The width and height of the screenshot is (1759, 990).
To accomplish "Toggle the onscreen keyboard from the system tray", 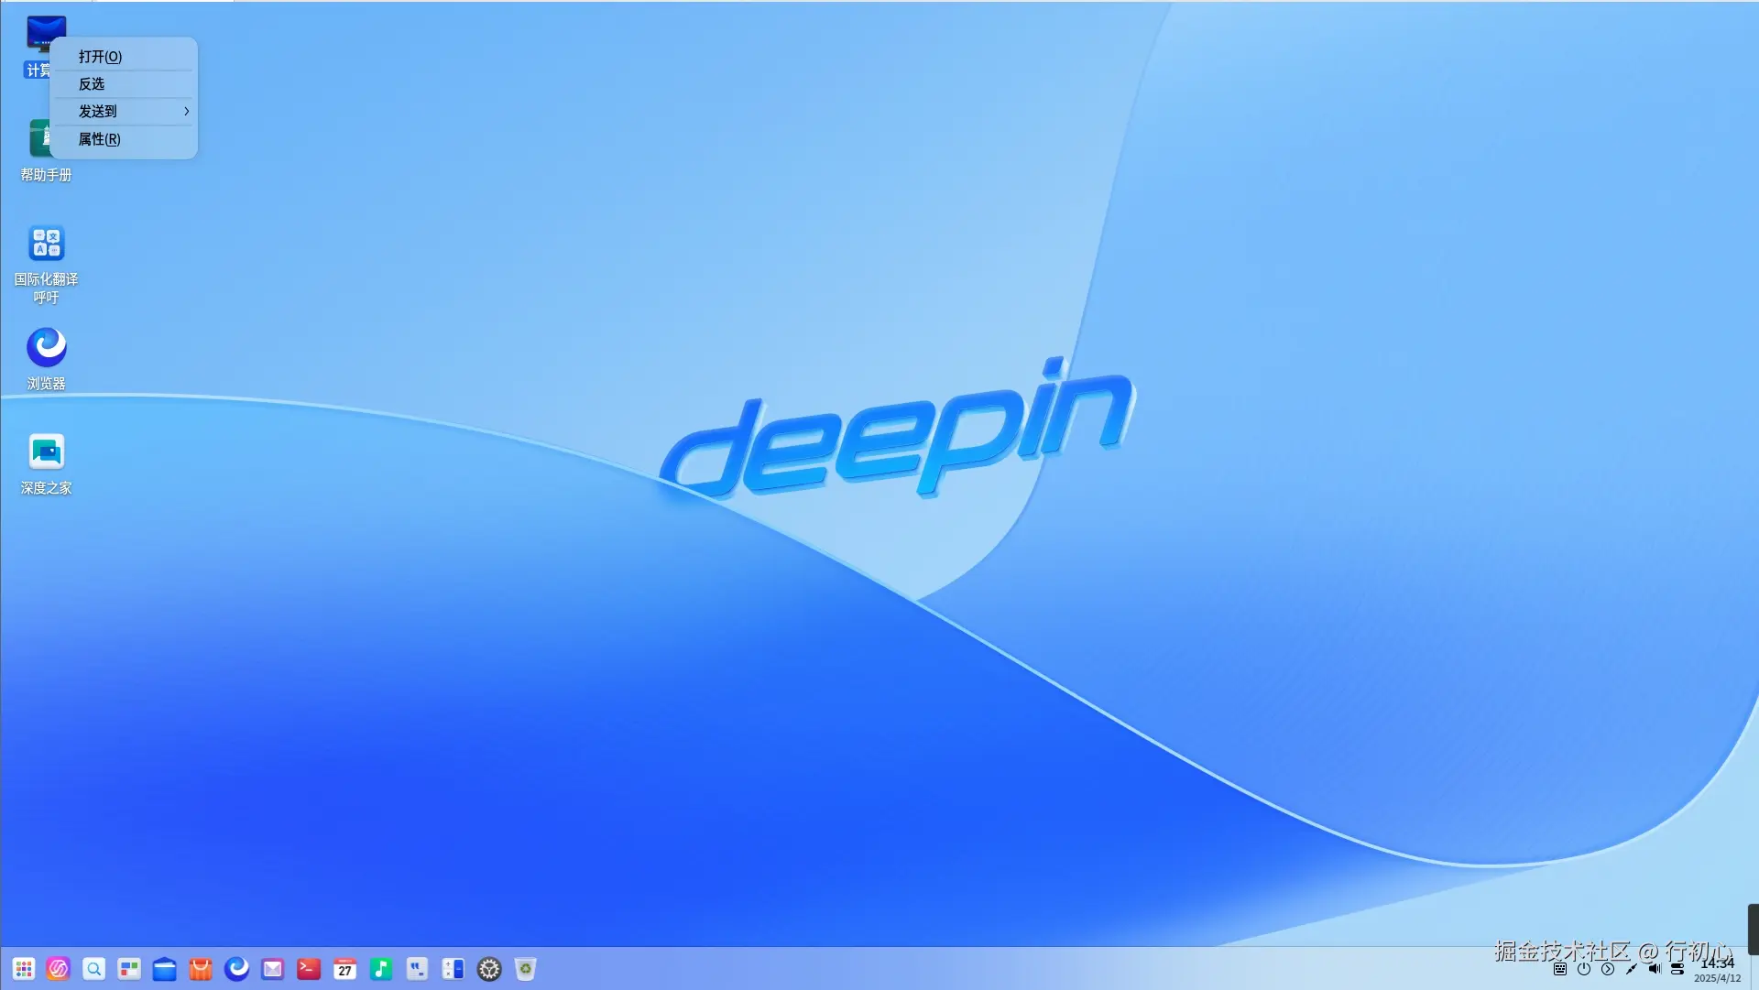I will click(1560, 969).
